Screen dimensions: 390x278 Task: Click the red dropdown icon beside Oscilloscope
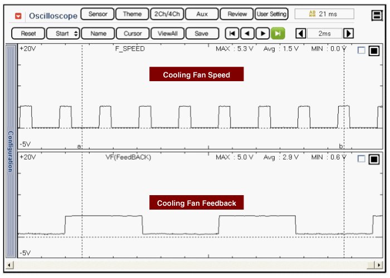coord(18,16)
